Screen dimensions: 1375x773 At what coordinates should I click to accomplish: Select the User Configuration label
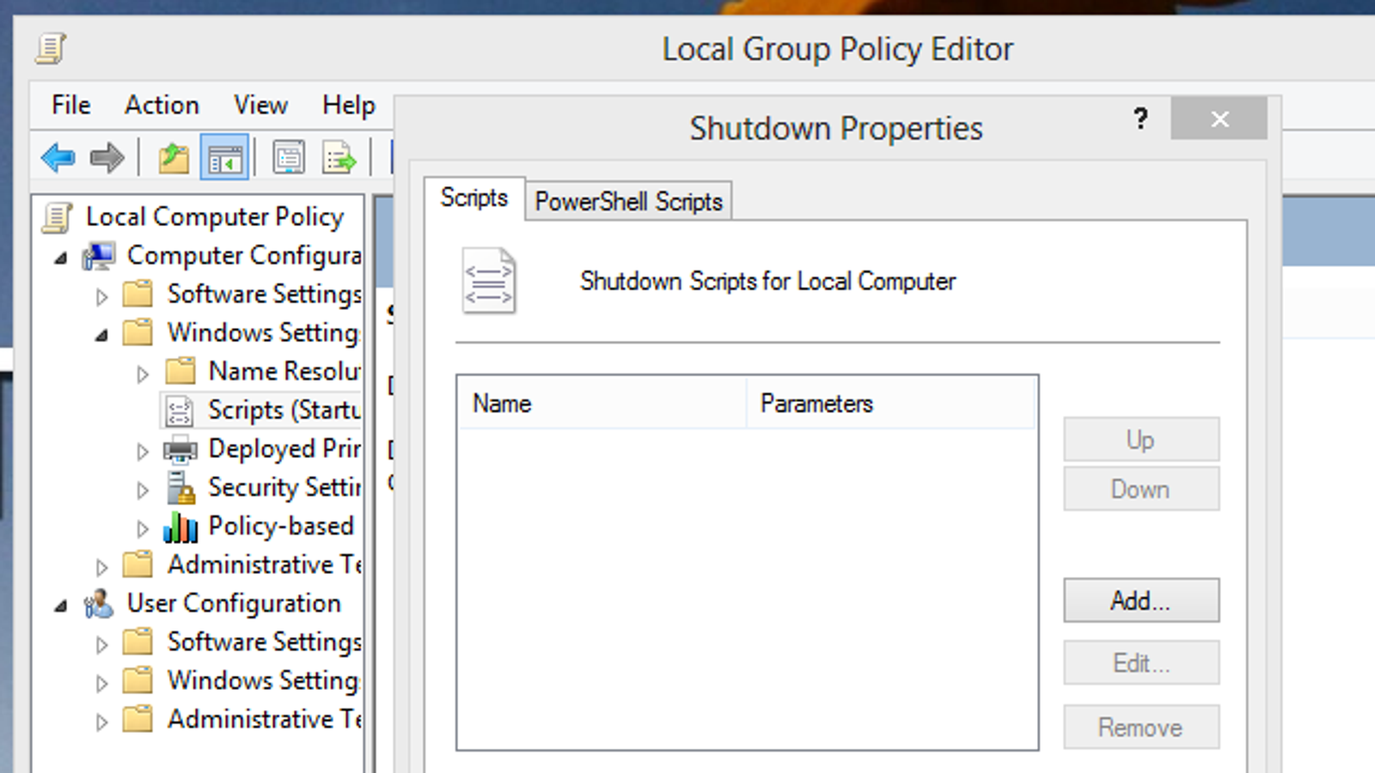pyautogui.click(x=234, y=604)
